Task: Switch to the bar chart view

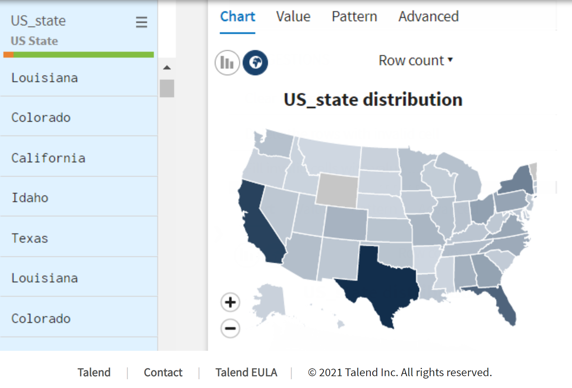Action: 227,63
